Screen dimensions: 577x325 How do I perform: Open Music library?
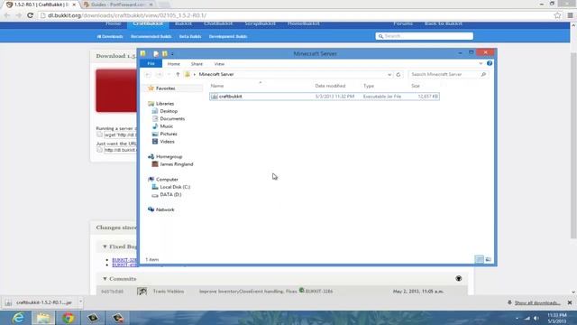pos(166,126)
